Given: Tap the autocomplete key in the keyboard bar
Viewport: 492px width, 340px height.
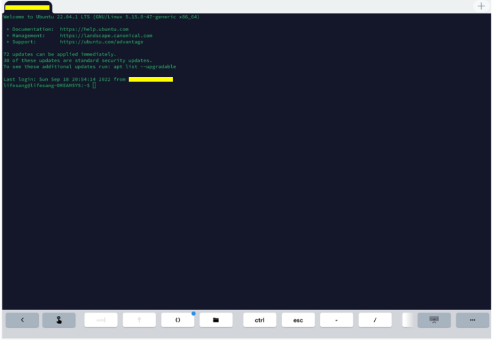Looking at the screenshot, I should click(101, 320).
